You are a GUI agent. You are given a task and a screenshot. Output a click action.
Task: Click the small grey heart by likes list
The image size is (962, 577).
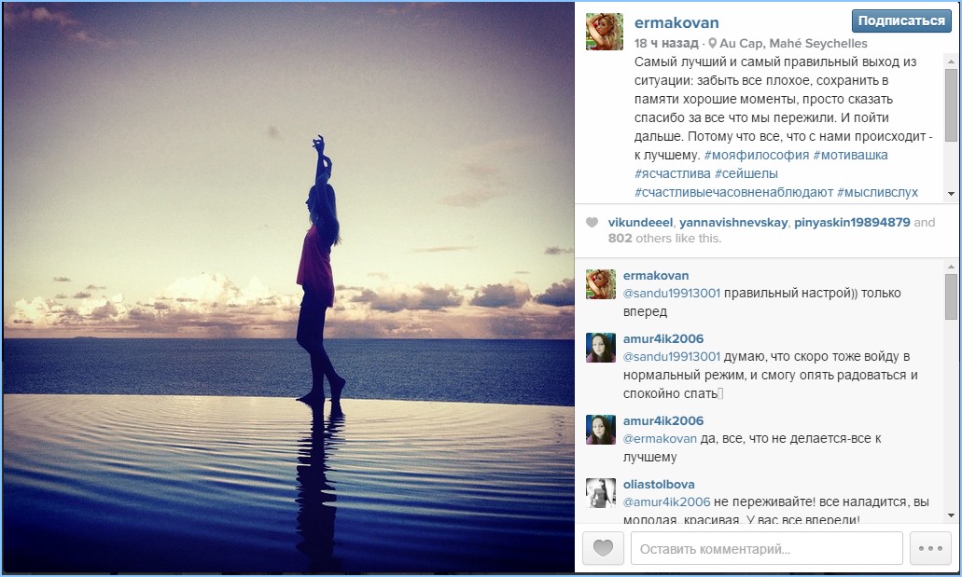tap(592, 223)
